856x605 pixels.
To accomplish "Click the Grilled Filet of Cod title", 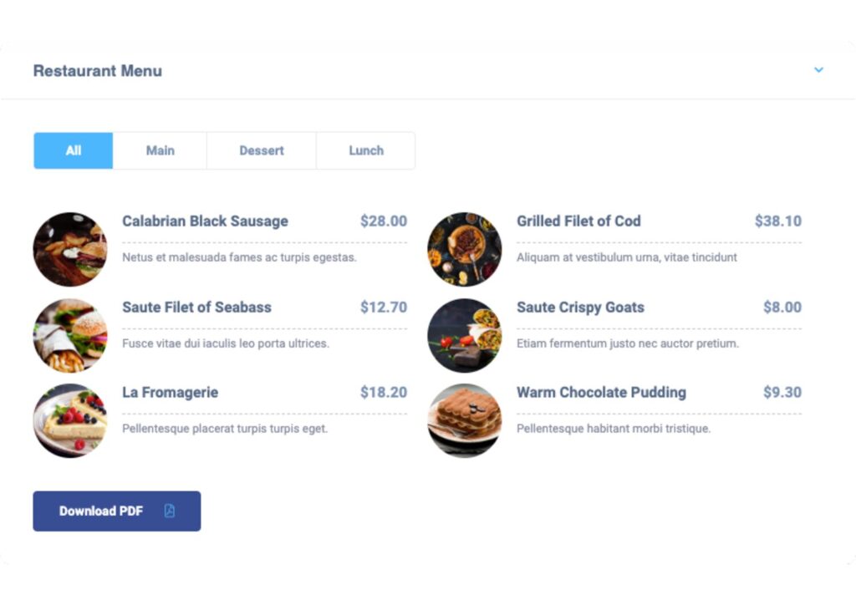I will click(578, 221).
